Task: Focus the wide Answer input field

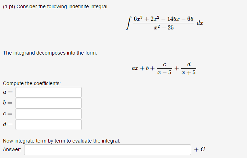Action: [108, 150]
